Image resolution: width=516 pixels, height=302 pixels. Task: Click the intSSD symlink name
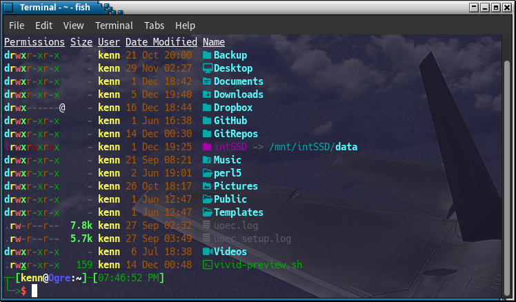click(230, 147)
